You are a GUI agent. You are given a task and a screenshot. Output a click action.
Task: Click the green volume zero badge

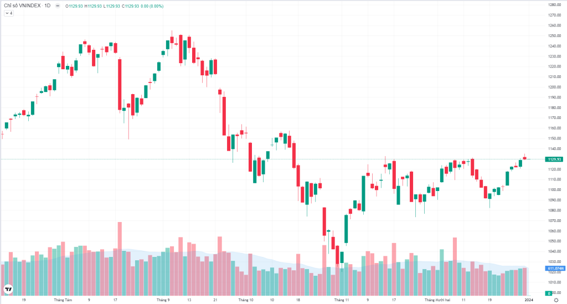tap(549, 293)
